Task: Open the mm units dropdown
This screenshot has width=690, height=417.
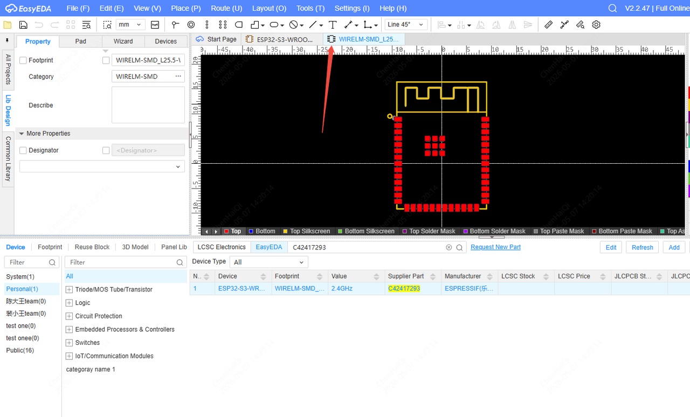Action: point(130,25)
